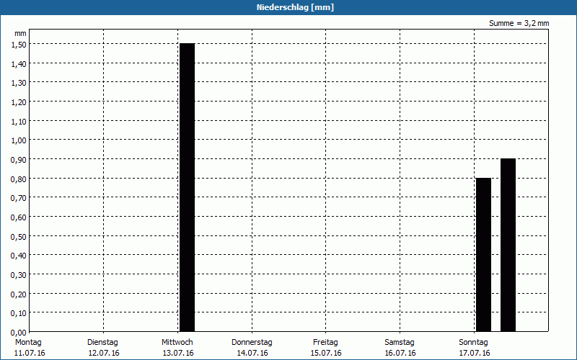This screenshot has height=360, width=577.
Task: Click the 1,10 y-axis value
Action: (19, 122)
